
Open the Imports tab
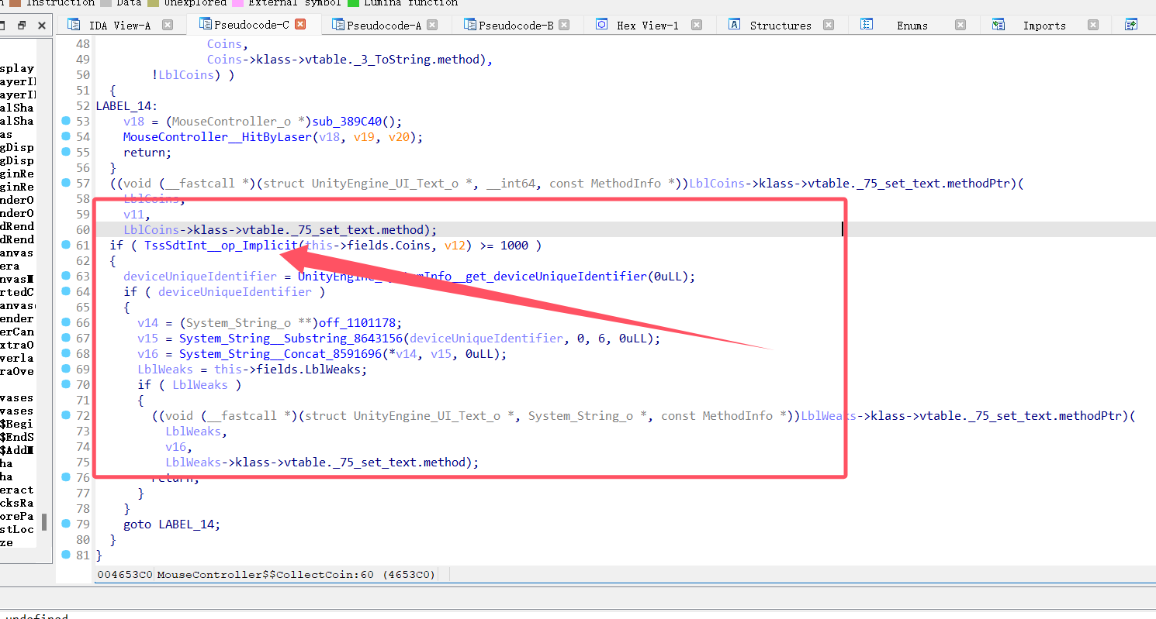pyautogui.click(x=1044, y=26)
